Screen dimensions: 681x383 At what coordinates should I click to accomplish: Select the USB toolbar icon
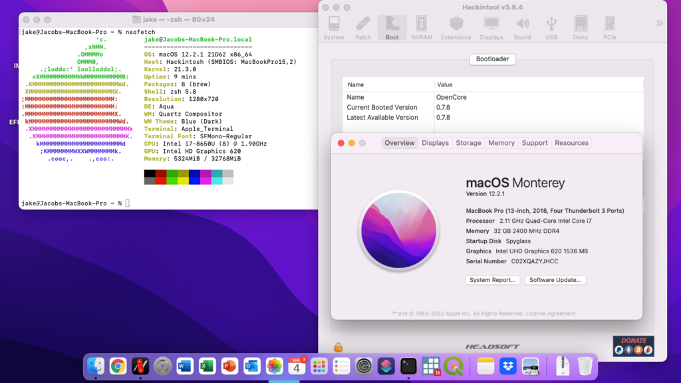pos(551,27)
